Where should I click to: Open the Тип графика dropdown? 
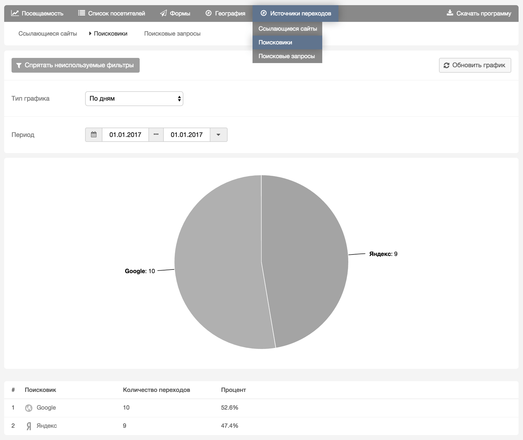click(x=134, y=99)
